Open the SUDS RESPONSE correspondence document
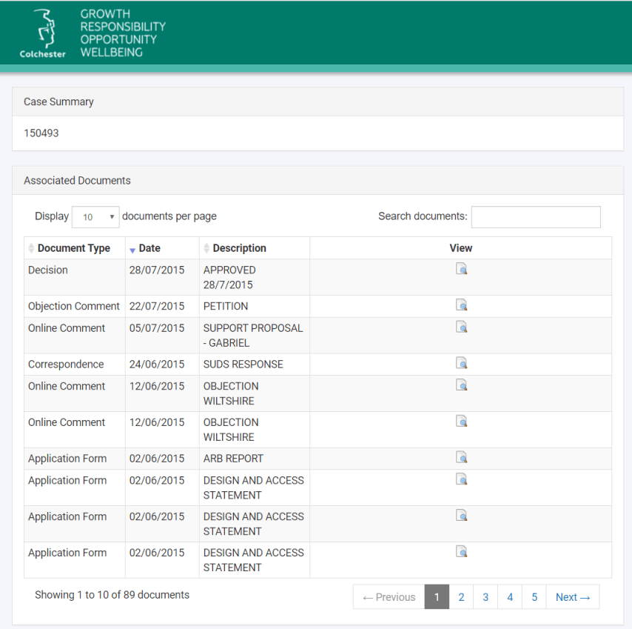632x629 pixels. pos(461,363)
